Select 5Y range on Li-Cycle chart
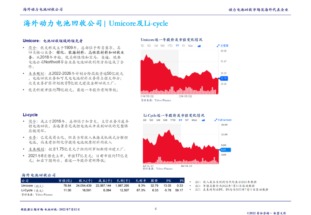The width and height of the screenshot is (311, 215). (x=187, y=120)
